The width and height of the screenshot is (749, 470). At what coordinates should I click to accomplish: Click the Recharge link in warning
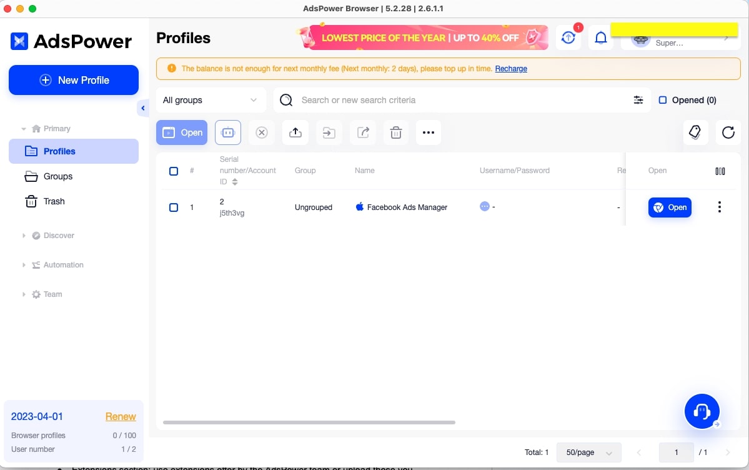pos(511,69)
